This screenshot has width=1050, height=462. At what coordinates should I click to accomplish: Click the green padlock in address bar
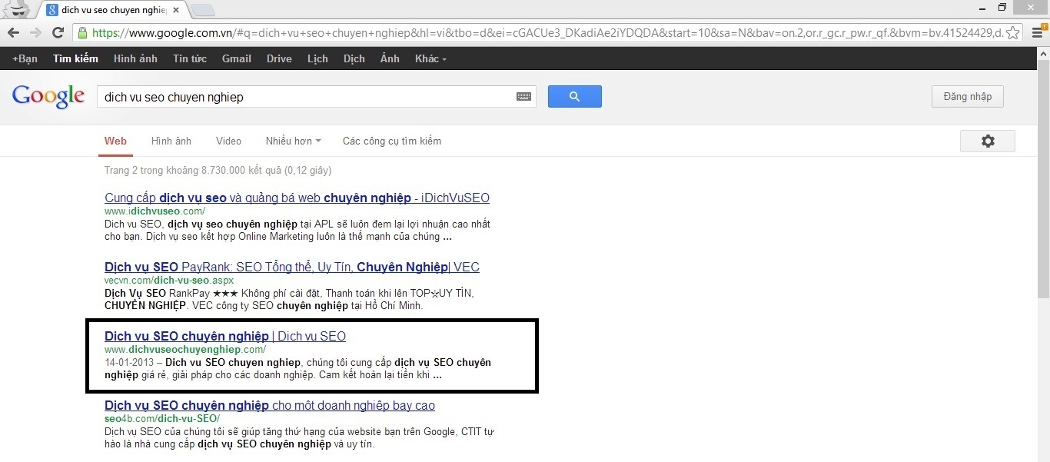coord(82,33)
